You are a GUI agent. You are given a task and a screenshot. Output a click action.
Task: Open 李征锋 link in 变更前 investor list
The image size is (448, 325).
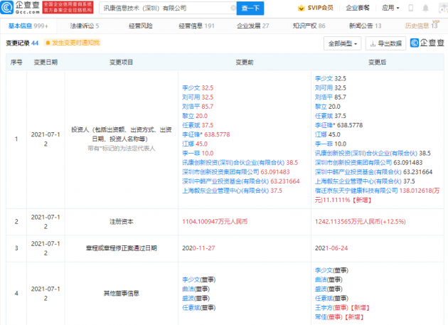point(192,134)
